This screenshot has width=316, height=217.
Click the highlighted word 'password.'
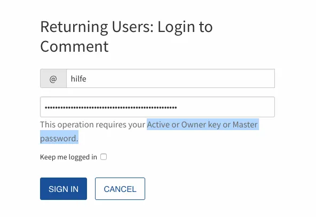point(59,138)
